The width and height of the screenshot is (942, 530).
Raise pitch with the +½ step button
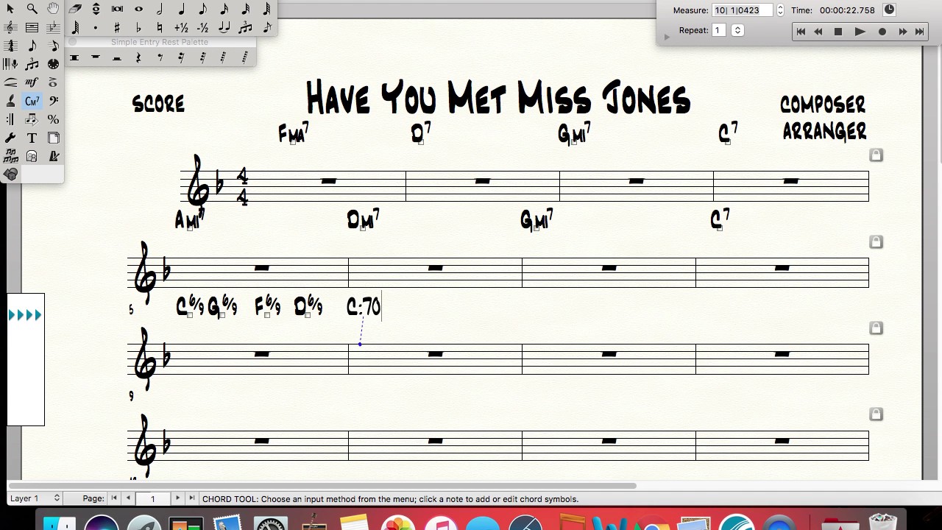click(x=181, y=27)
